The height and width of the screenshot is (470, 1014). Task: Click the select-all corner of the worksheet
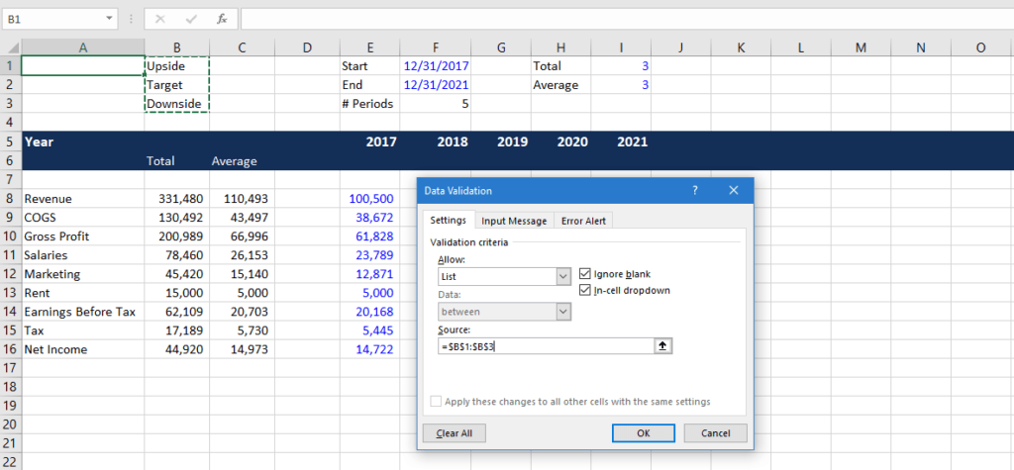[x=11, y=47]
